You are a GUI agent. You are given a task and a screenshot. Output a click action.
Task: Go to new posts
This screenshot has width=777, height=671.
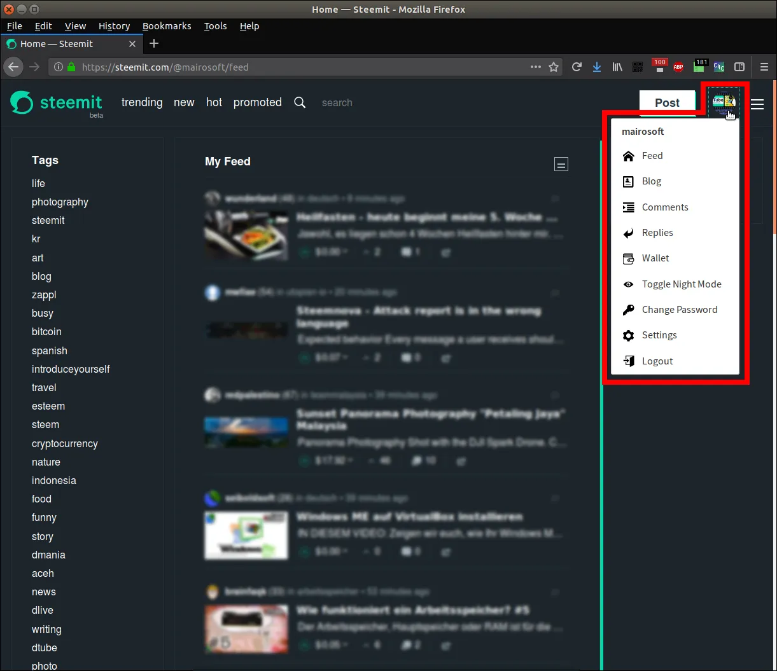[184, 102]
